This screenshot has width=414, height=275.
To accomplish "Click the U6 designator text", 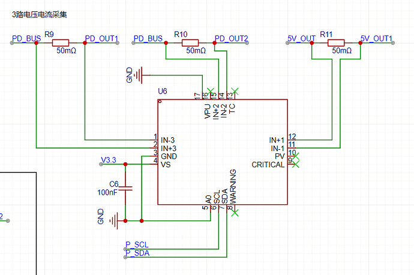I will click(163, 91).
